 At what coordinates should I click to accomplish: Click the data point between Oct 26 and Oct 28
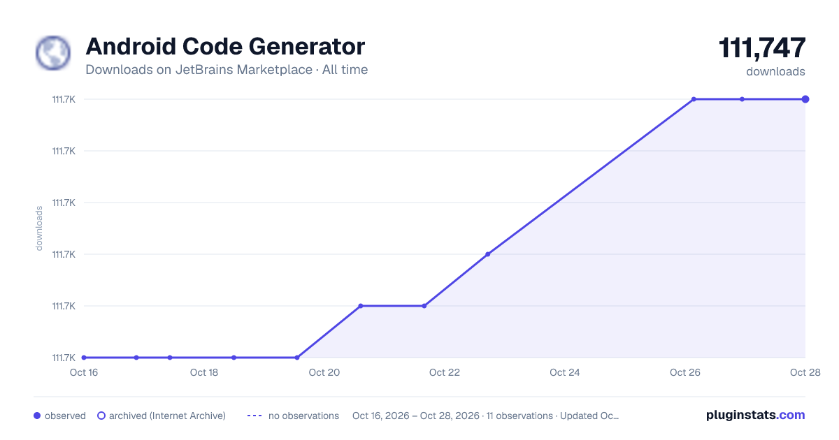pyautogui.click(x=742, y=99)
